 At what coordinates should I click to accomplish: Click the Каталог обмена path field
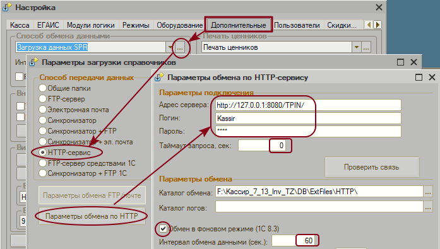[319, 192]
